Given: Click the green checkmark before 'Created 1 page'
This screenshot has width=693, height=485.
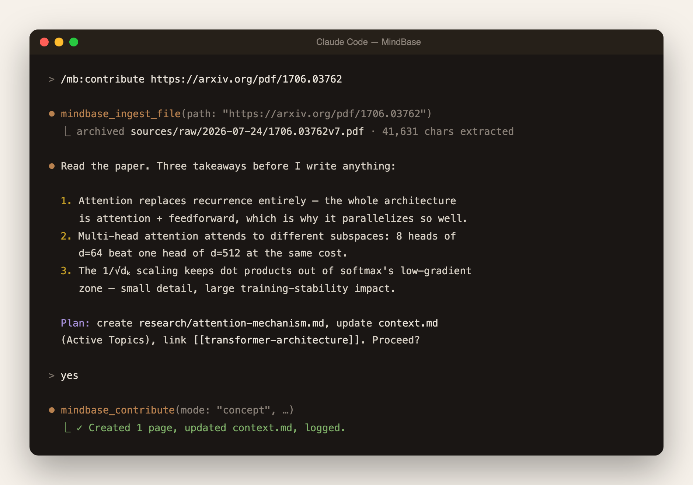Looking at the screenshot, I should point(80,428).
